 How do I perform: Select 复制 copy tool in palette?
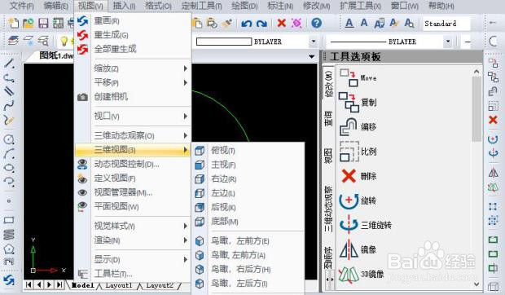pos(358,103)
